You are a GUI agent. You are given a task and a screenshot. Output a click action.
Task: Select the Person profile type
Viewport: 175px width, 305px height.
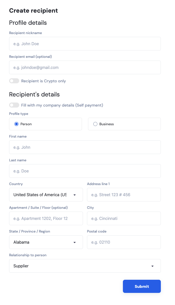(x=46, y=124)
